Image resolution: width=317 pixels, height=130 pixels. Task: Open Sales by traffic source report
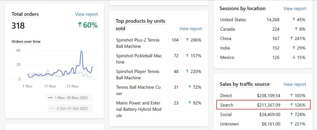tap(294, 84)
